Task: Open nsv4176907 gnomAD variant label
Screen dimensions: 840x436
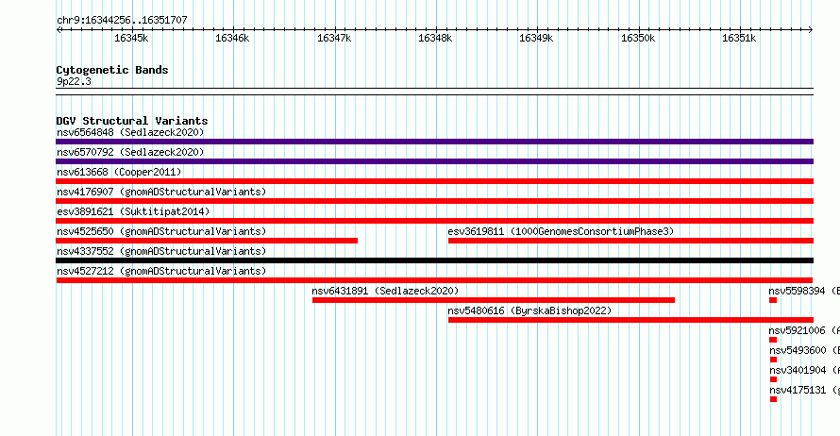Action: tap(161, 192)
